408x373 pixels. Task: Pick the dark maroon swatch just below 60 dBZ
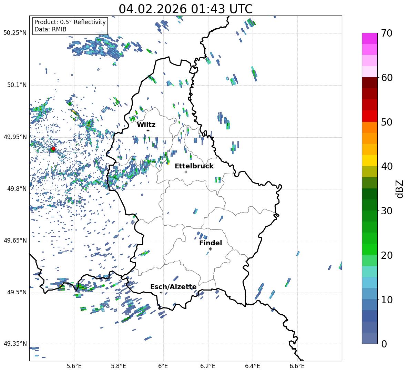(370, 83)
